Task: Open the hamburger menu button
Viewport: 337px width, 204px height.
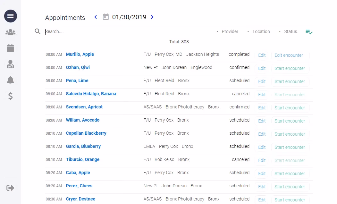Action: [11, 16]
